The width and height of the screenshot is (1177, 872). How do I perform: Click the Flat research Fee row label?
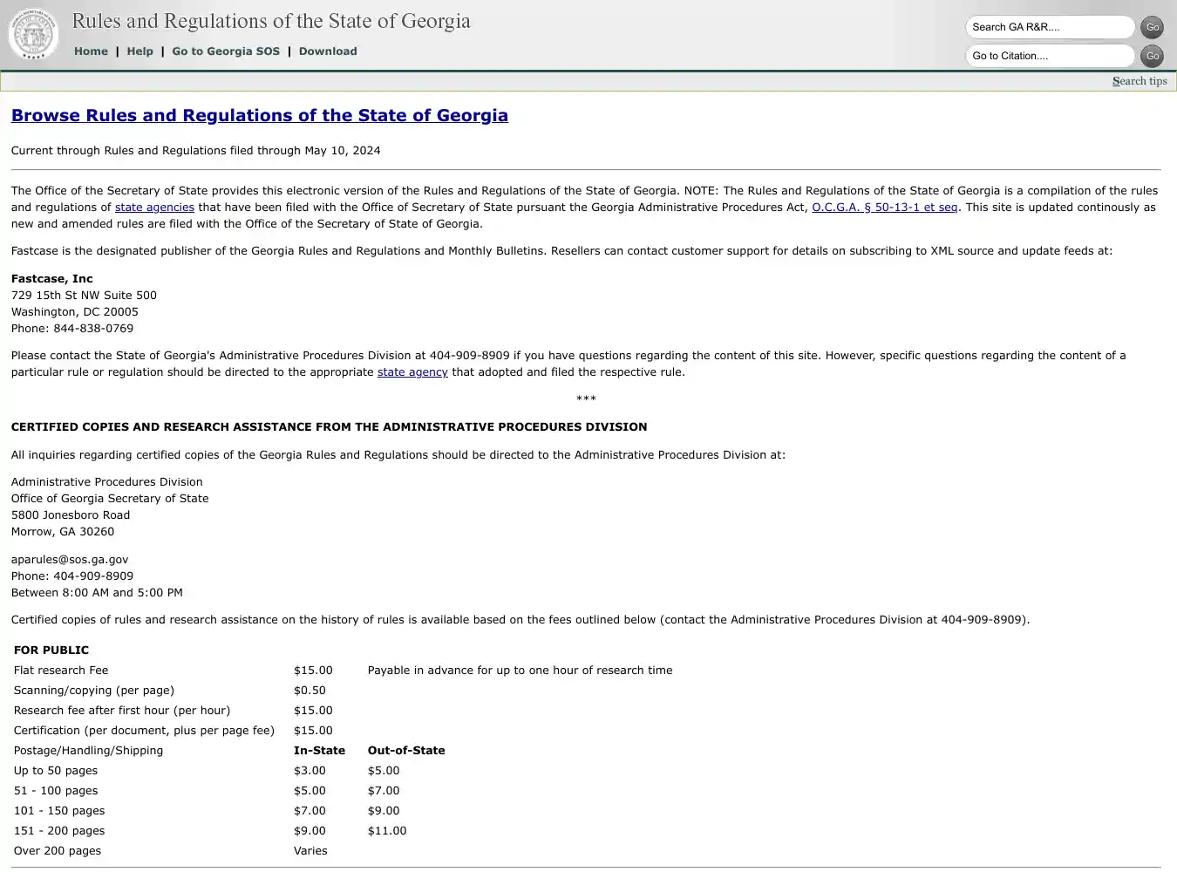(61, 671)
